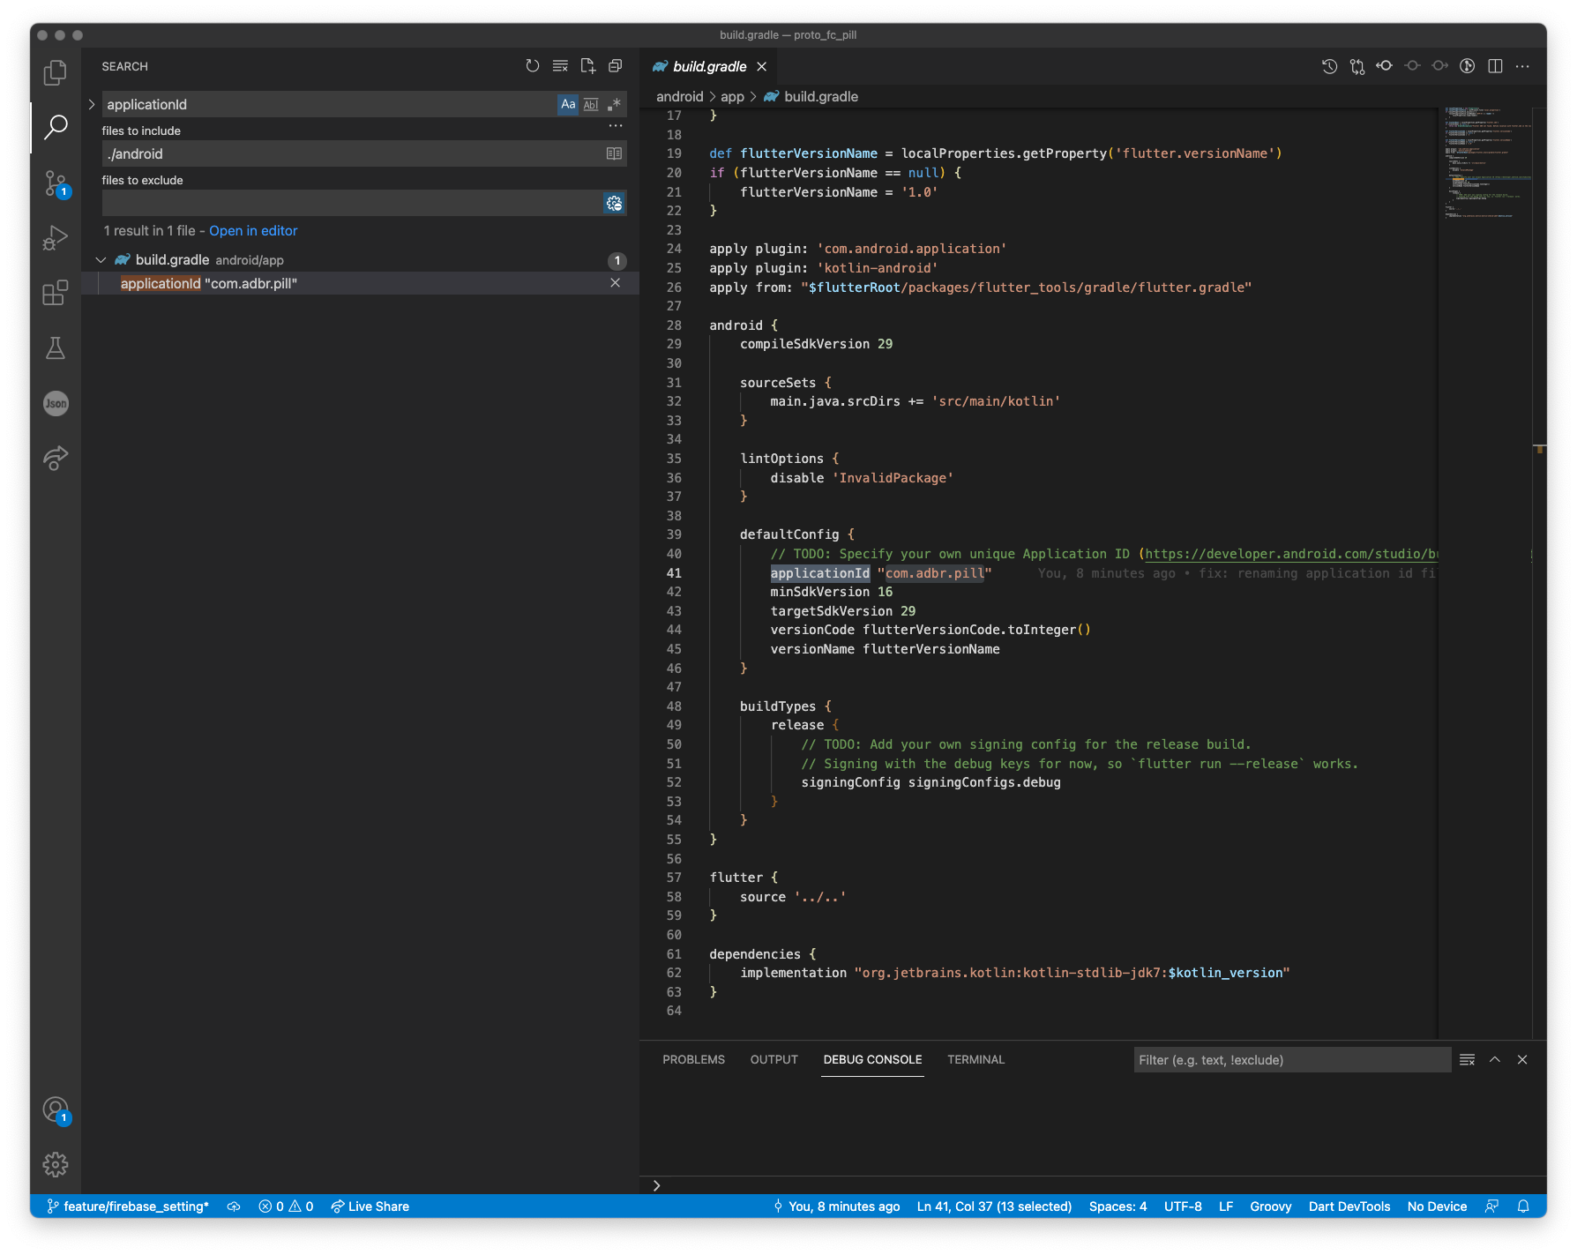
Task: Open Run and Debug view
Action: coord(56,238)
